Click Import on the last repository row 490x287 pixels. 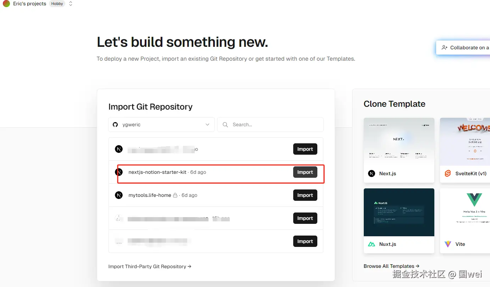305,241
